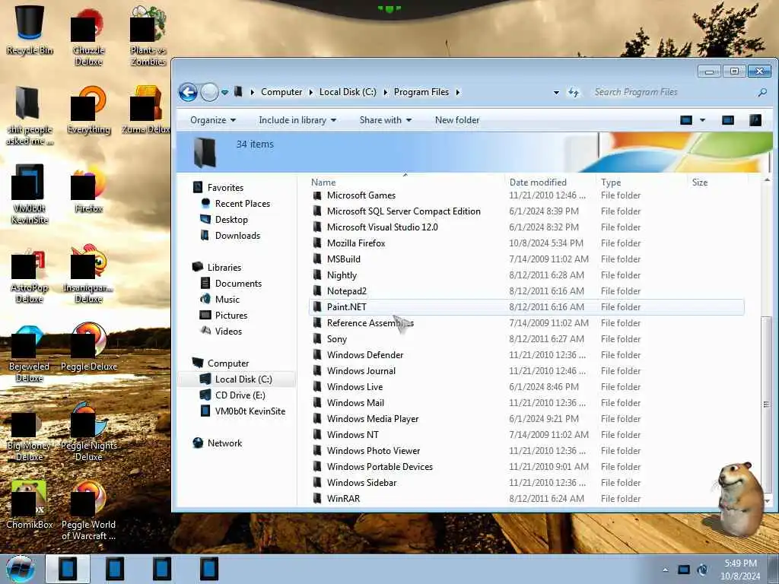
Task: Open the Organize dropdown menu
Action: (x=213, y=120)
